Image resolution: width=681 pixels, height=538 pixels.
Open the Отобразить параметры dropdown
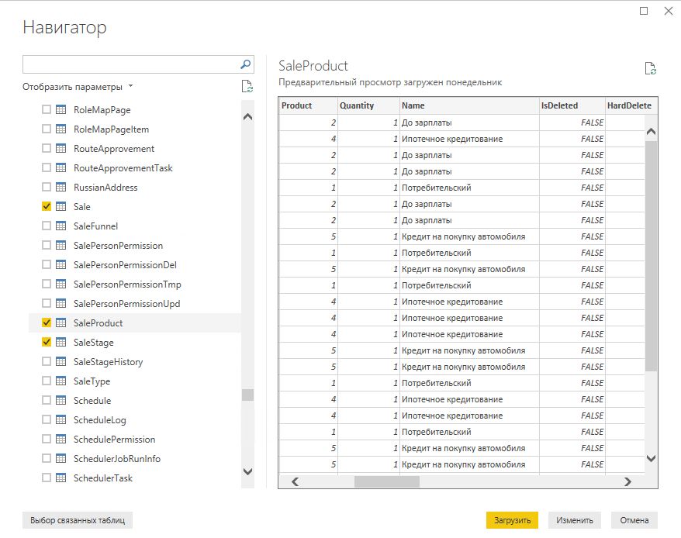[78, 87]
